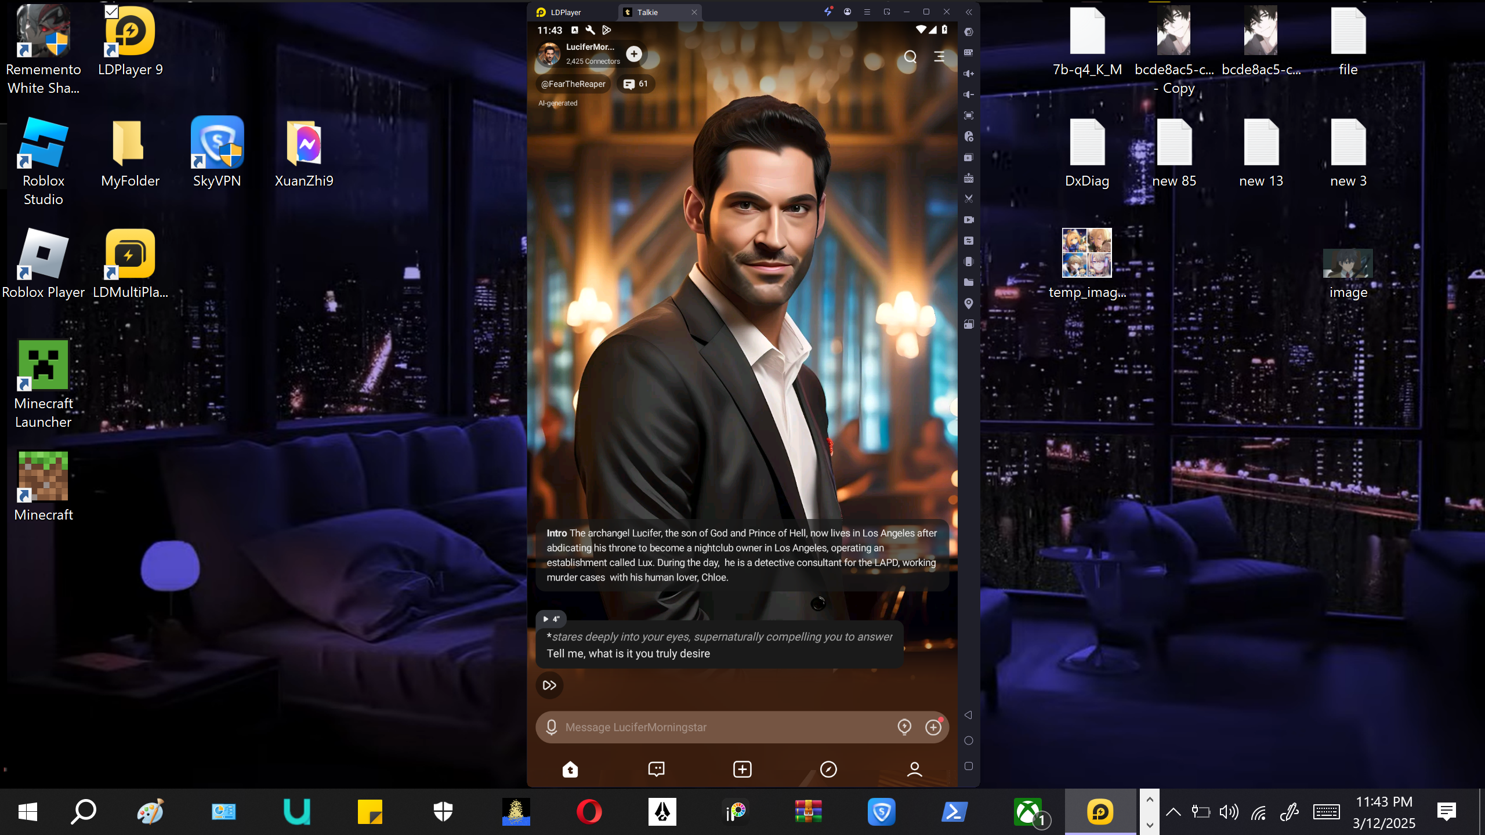This screenshot has width=1485, height=835.
Task: Tap Android home circle button
Action: (968, 740)
